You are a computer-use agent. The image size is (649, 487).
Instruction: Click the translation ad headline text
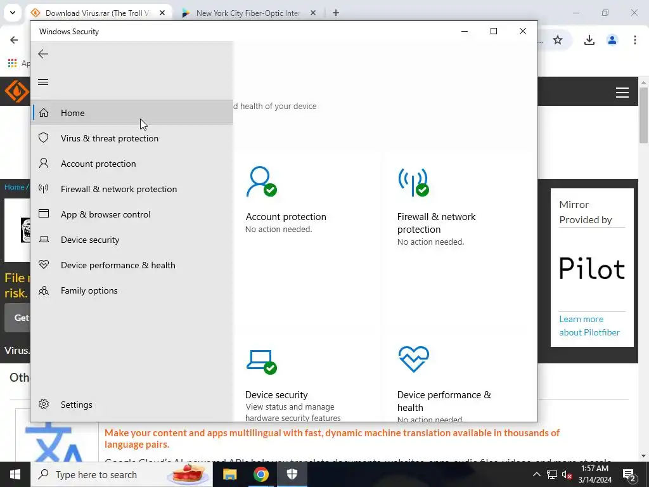pyautogui.click(x=331, y=439)
